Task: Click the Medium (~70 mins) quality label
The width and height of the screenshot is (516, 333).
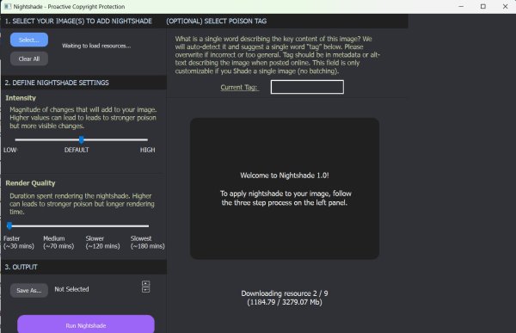Action: pos(58,242)
